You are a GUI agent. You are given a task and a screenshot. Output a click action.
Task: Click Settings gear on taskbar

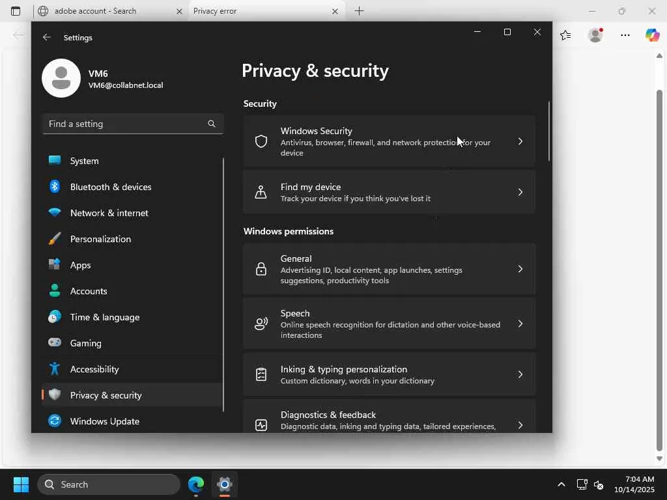coord(225,484)
